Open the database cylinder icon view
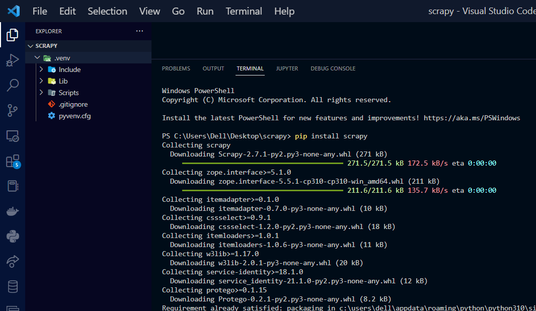The height and width of the screenshot is (311, 536). click(13, 287)
